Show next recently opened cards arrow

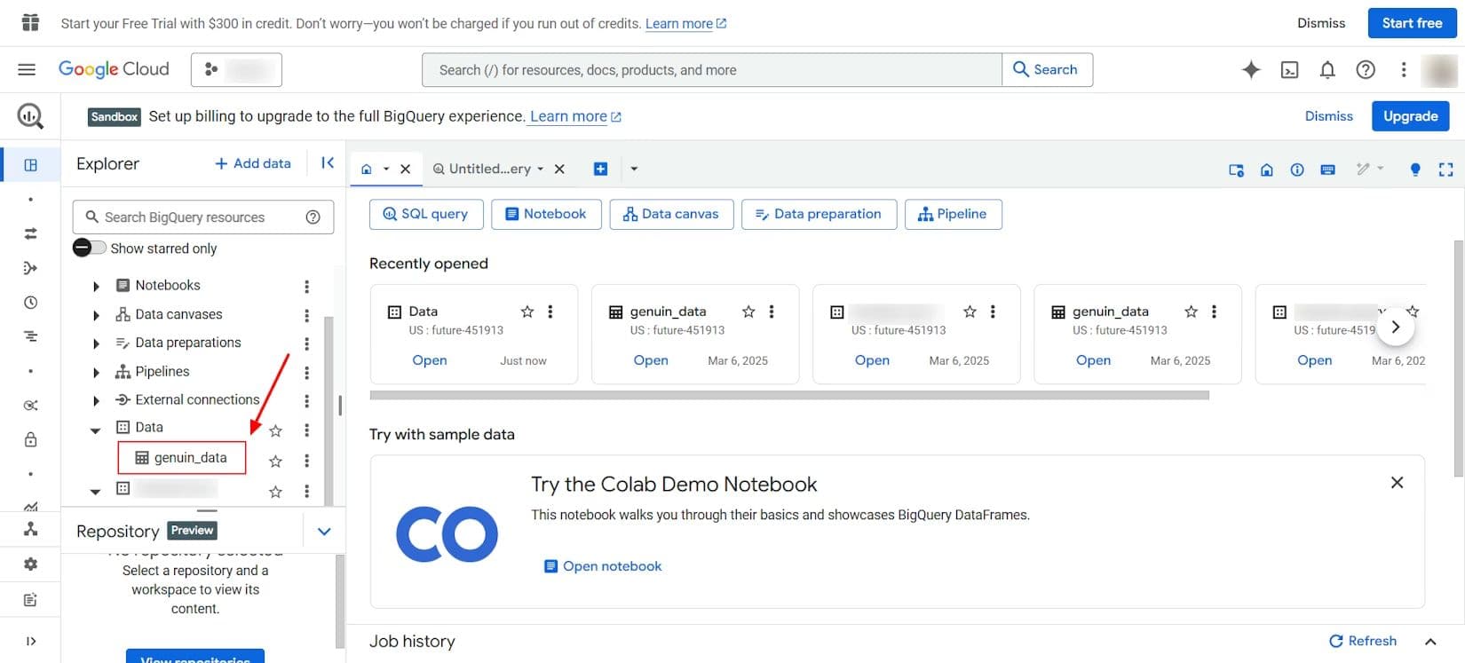(x=1395, y=327)
